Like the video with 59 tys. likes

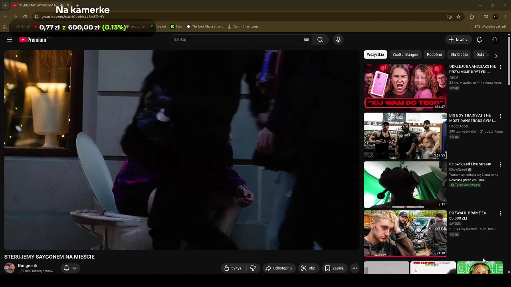point(233,268)
